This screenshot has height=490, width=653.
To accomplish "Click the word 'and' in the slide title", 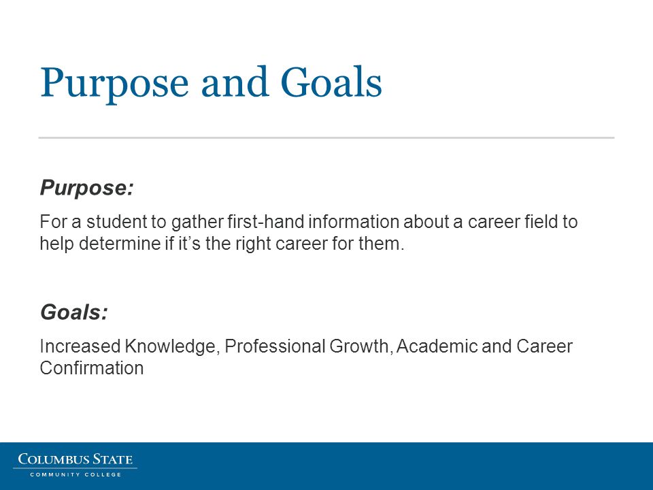I will click(x=235, y=82).
